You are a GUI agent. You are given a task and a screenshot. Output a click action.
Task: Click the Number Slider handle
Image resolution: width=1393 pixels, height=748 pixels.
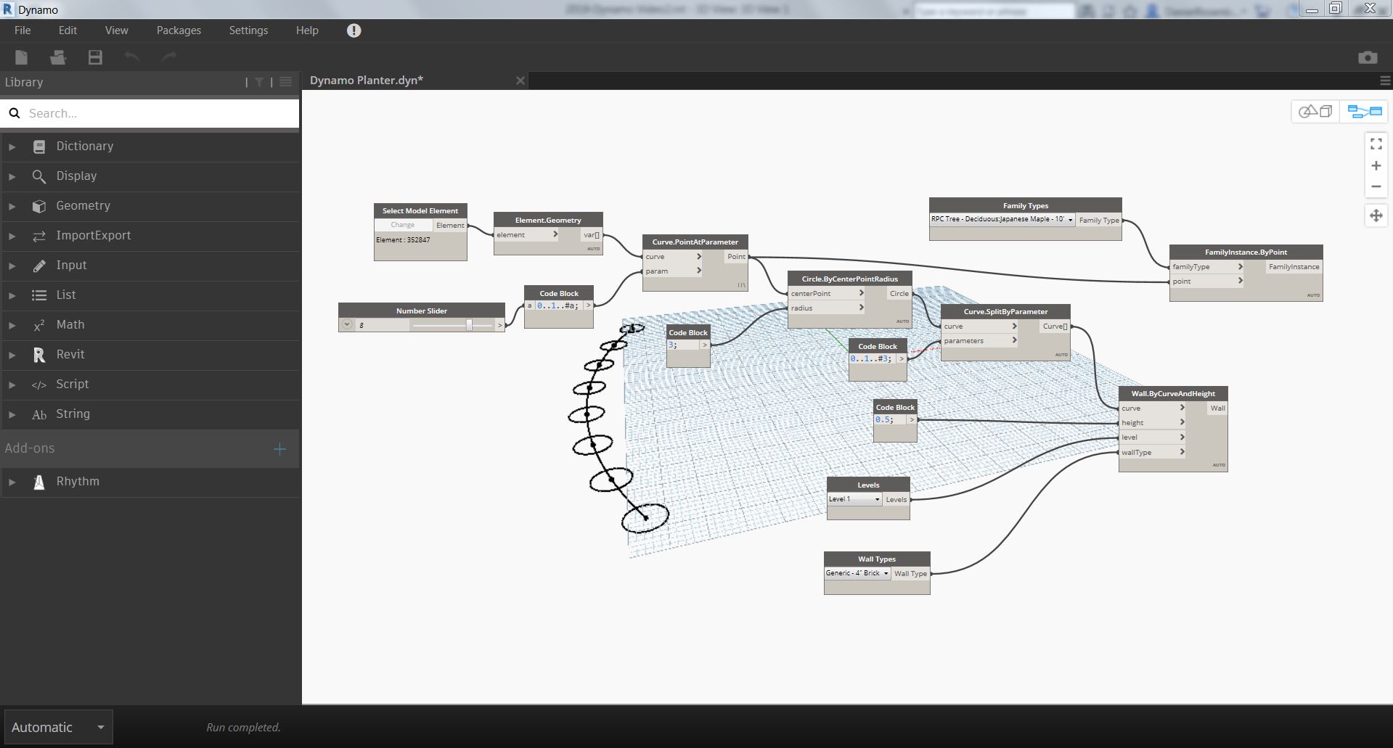click(x=469, y=325)
